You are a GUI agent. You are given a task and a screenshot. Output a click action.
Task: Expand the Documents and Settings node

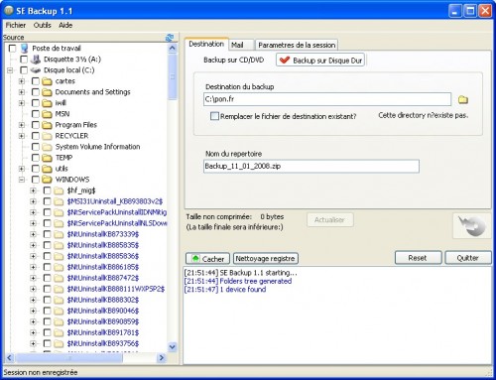(22, 92)
